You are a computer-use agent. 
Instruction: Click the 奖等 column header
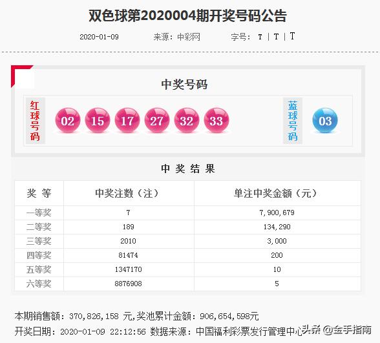click(x=39, y=193)
